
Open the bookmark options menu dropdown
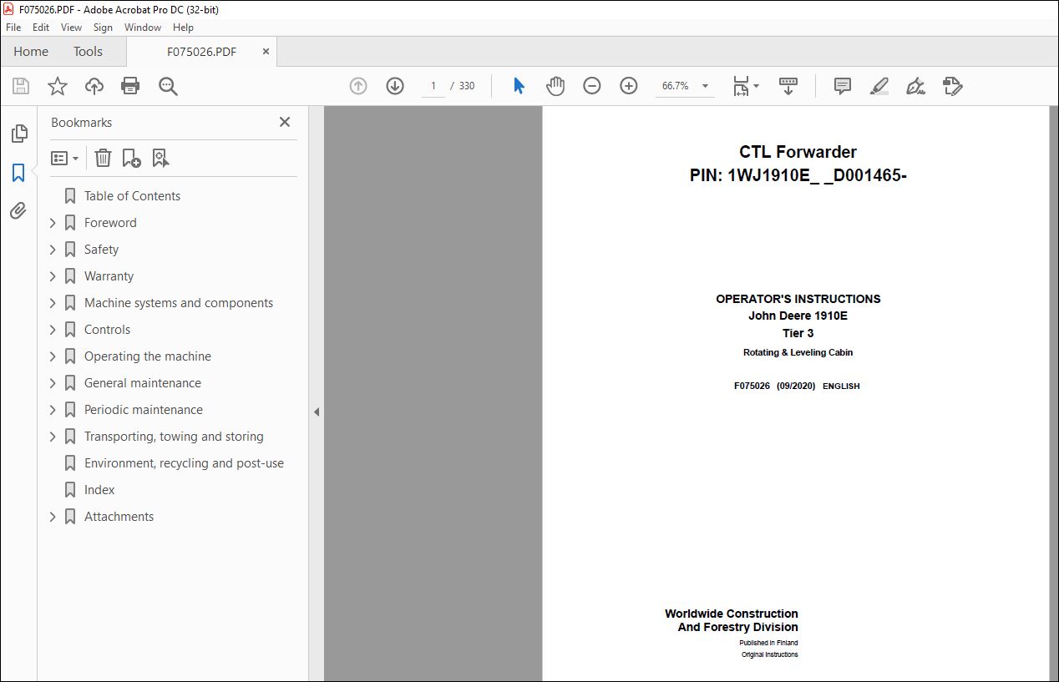coord(64,158)
